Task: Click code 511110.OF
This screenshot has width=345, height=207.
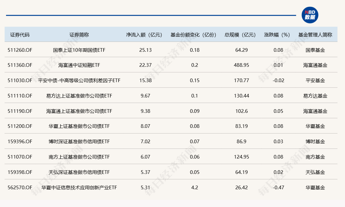Action: pos(20,96)
